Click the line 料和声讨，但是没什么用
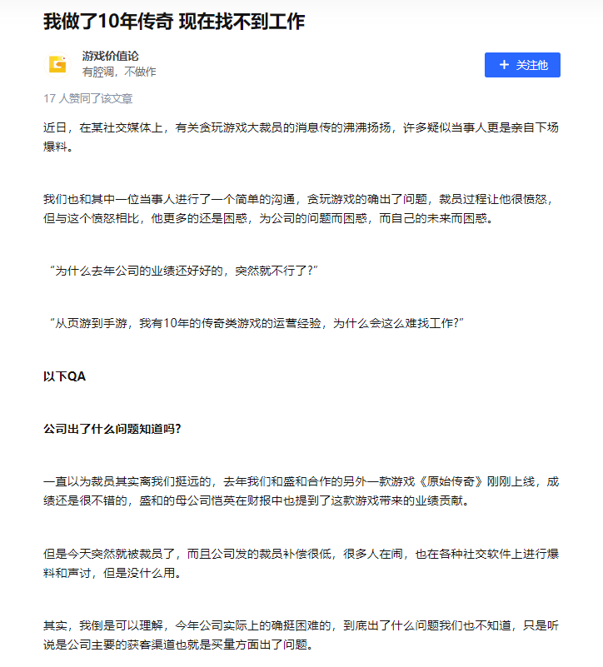This screenshot has width=603, height=667. [x=113, y=573]
